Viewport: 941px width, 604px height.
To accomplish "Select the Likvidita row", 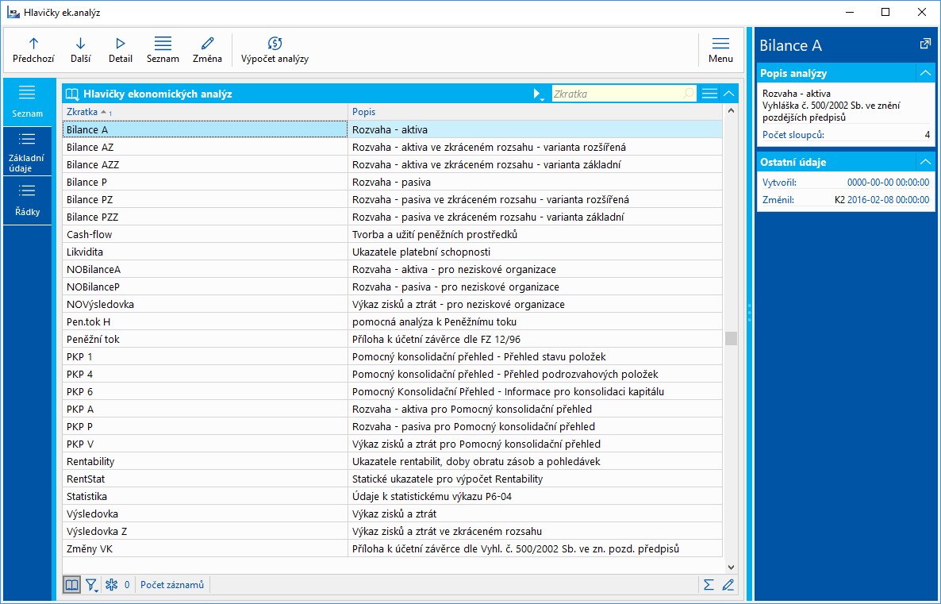I will pyautogui.click(x=393, y=252).
